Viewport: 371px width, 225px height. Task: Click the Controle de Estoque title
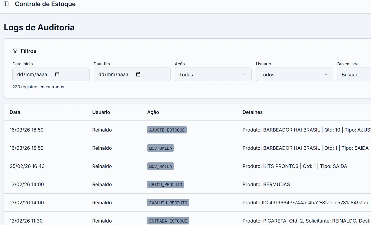[45, 4]
